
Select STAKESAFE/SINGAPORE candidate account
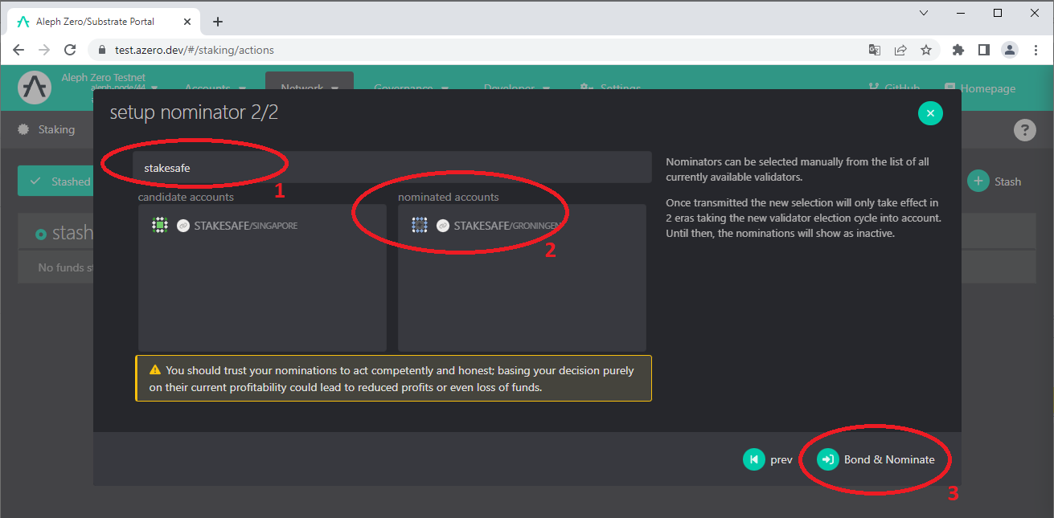point(261,226)
